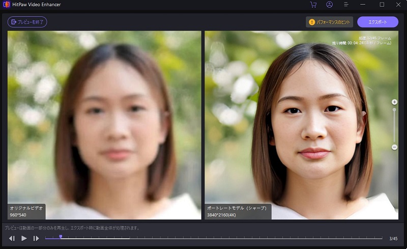Click the zoom in plus icon

(394, 102)
